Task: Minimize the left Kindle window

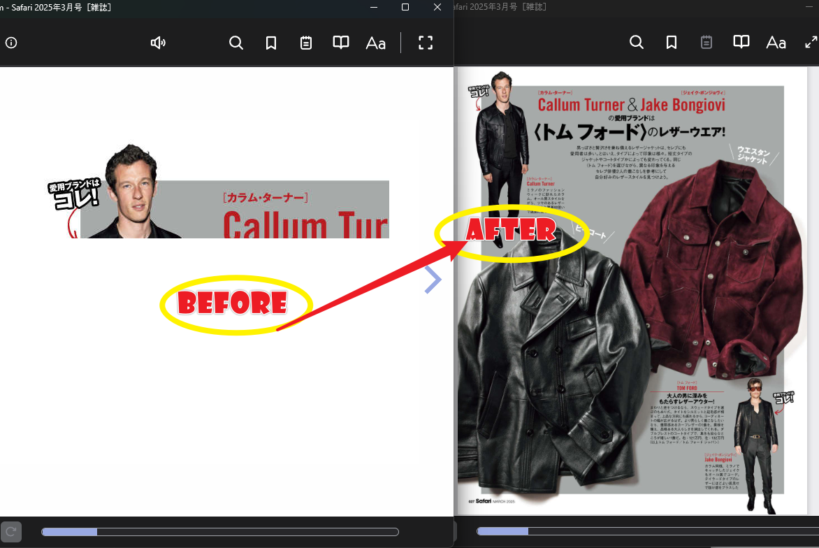Action: tap(374, 7)
